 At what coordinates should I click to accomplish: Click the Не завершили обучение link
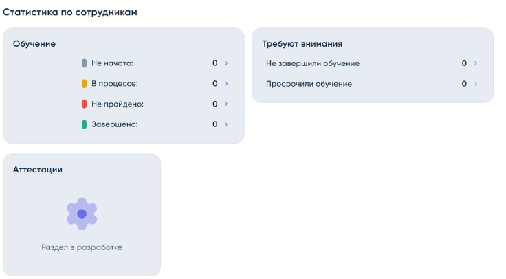312,63
